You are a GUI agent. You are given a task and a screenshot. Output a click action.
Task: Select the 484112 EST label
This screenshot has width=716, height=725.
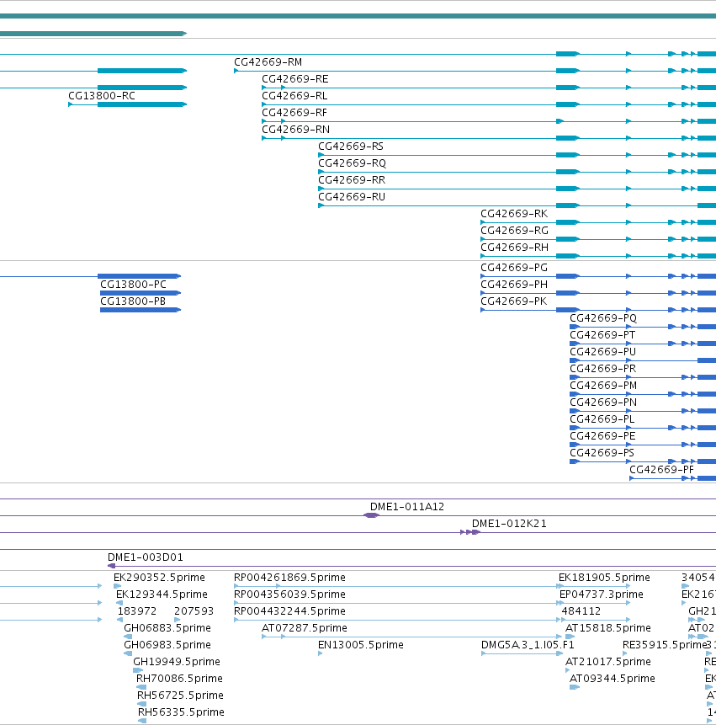point(581,611)
